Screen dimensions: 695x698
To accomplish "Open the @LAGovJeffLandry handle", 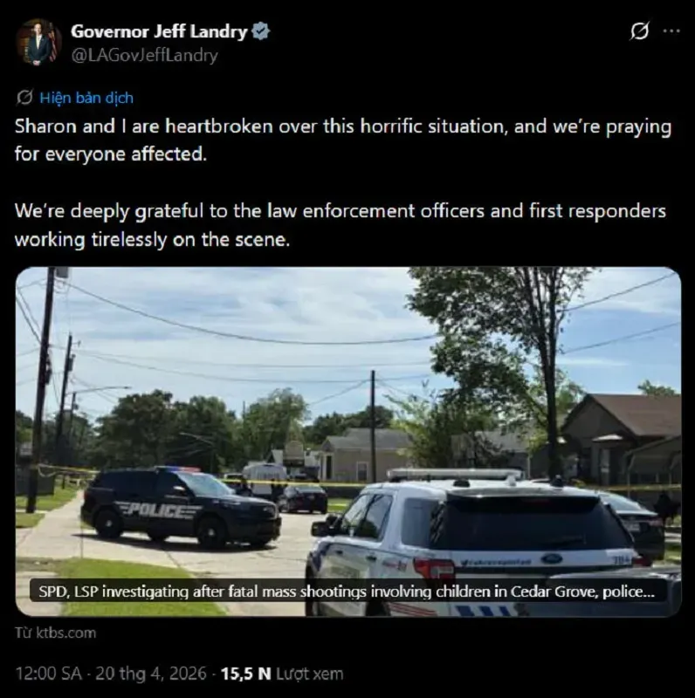I will (x=144, y=55).
